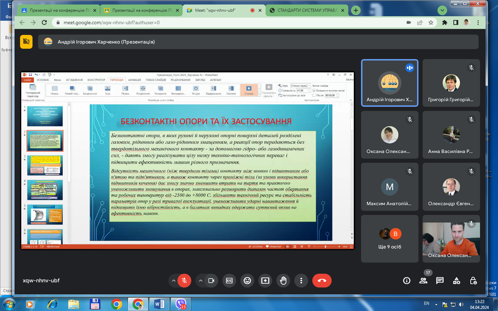Unmute the microphone
Screen dimensions: 498x311
184,281
